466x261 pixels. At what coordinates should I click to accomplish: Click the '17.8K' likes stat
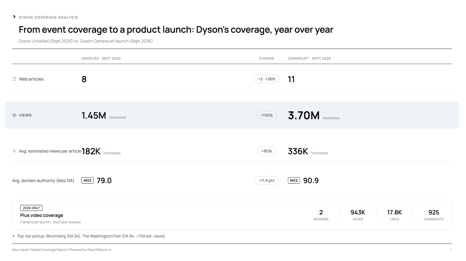pos(395,212)
